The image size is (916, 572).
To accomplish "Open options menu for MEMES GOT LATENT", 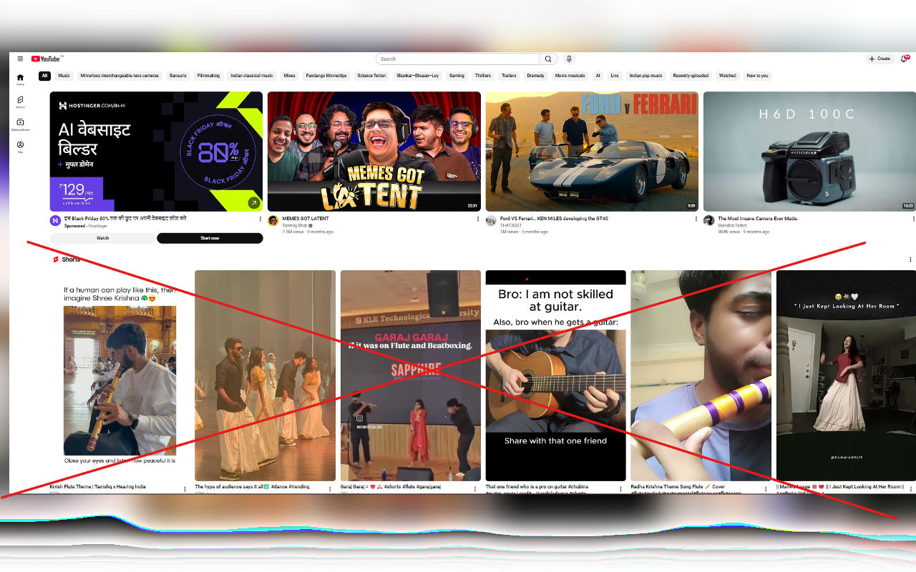I will pos(478,219).
